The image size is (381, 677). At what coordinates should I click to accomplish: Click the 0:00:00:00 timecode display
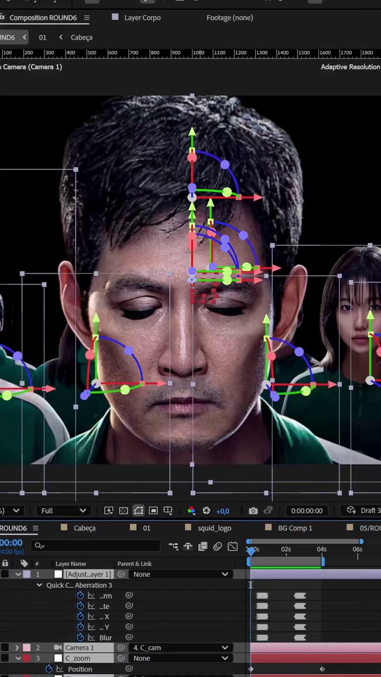click(x=307, y=511)
